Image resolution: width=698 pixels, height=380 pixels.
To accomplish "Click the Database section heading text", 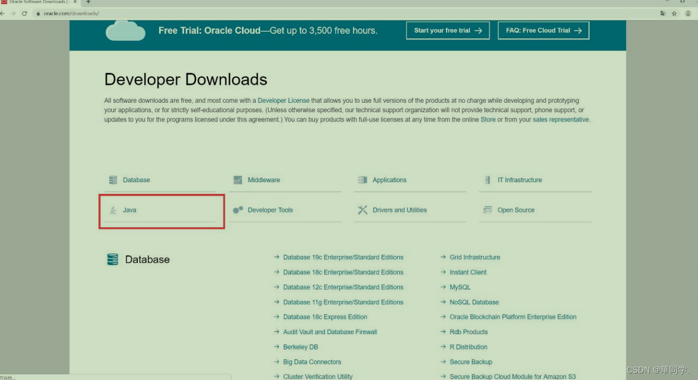I will (x=147, y=259).
